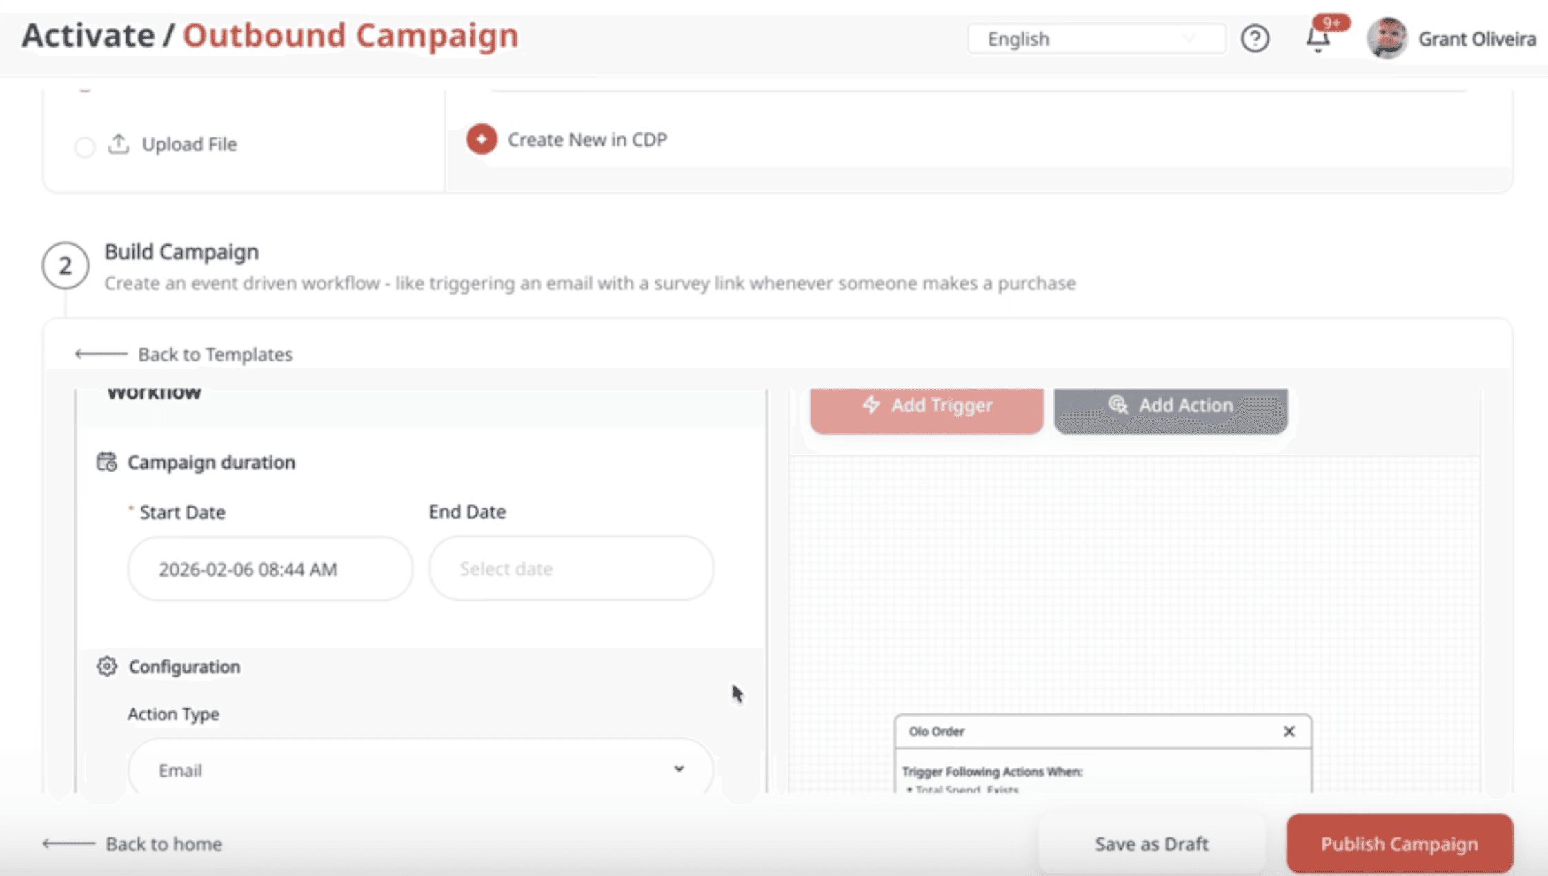Screen dimensions: 1548x876
Task: Expand the Action Type Email dropdown
Action: pyautogui.click(x=419, y=770)
